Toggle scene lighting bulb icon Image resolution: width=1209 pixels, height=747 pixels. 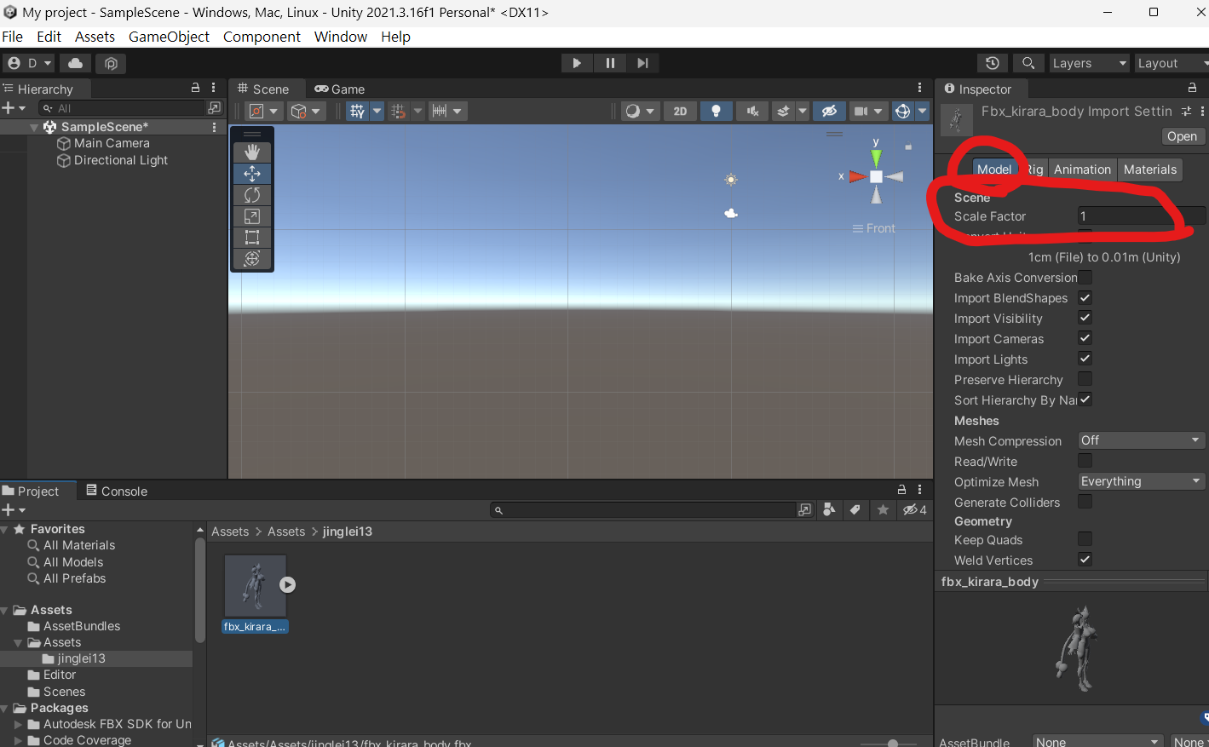716,112
